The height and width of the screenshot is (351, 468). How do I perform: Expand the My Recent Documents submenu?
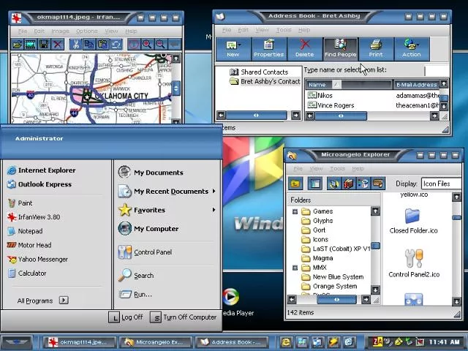tap(214, 192)
